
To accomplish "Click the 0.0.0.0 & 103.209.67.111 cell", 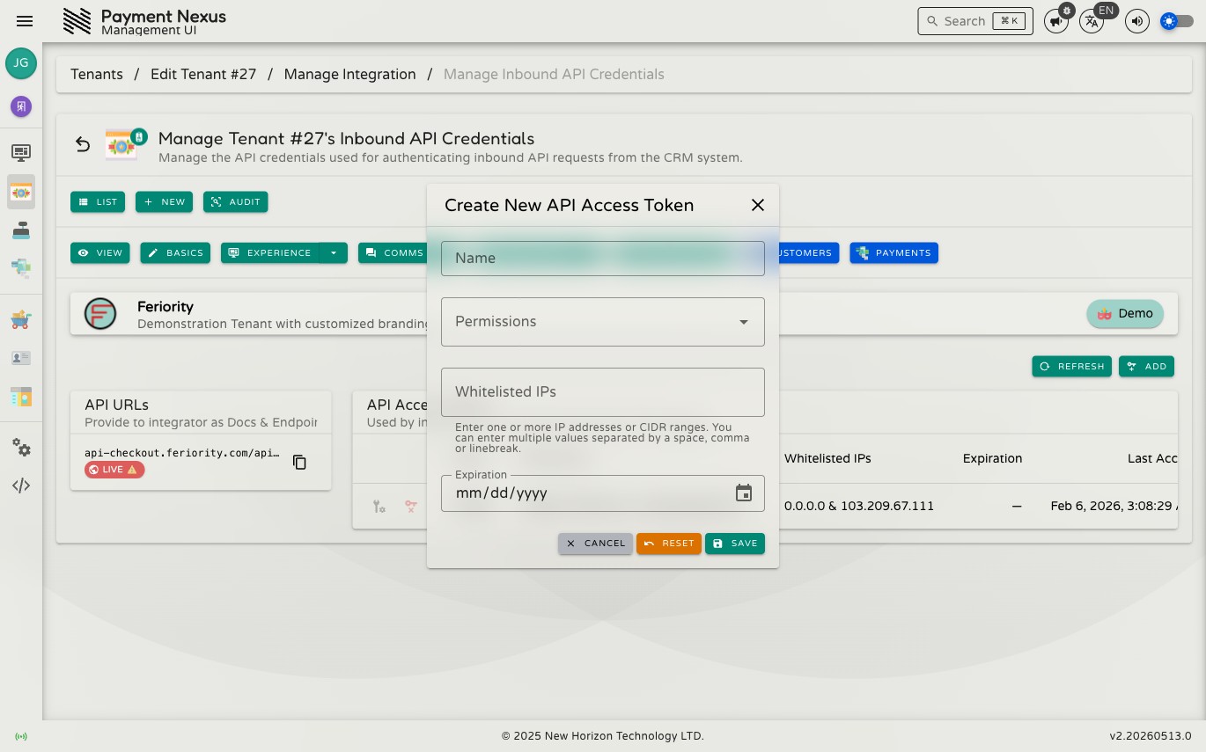I will click(x=859, y=507).
